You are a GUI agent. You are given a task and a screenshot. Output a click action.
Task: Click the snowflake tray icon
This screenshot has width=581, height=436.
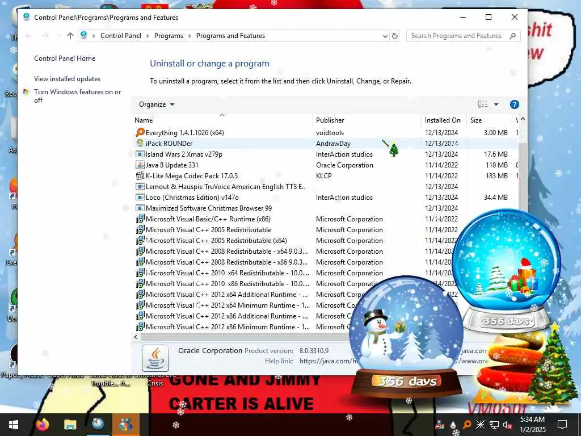click(x=480, y=425)
